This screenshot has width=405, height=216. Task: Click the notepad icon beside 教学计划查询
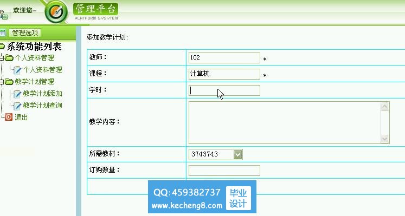click(x=17, y=106)
